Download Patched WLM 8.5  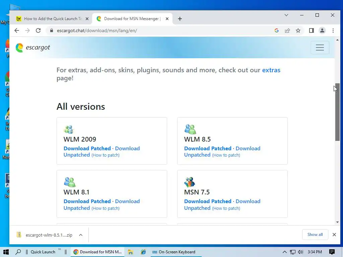[208, 148]
